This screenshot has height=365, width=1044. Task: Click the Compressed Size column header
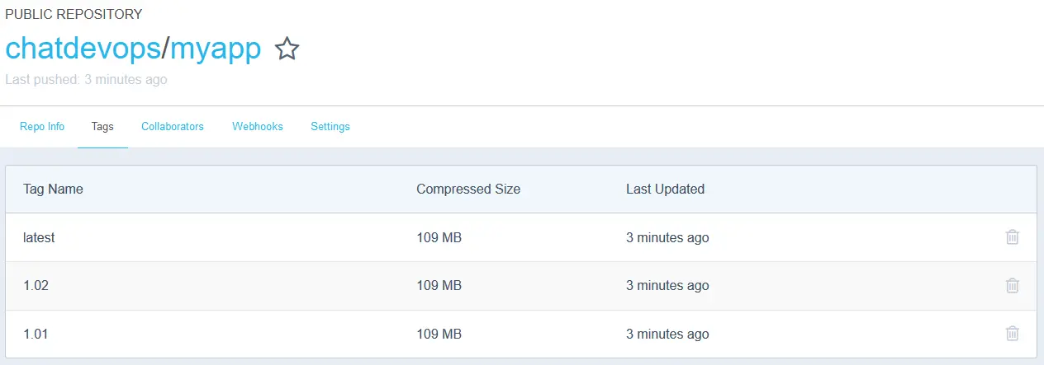click(x=468, y=189)
